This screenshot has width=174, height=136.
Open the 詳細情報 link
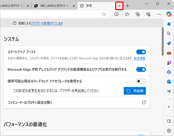tap(140, 58)
